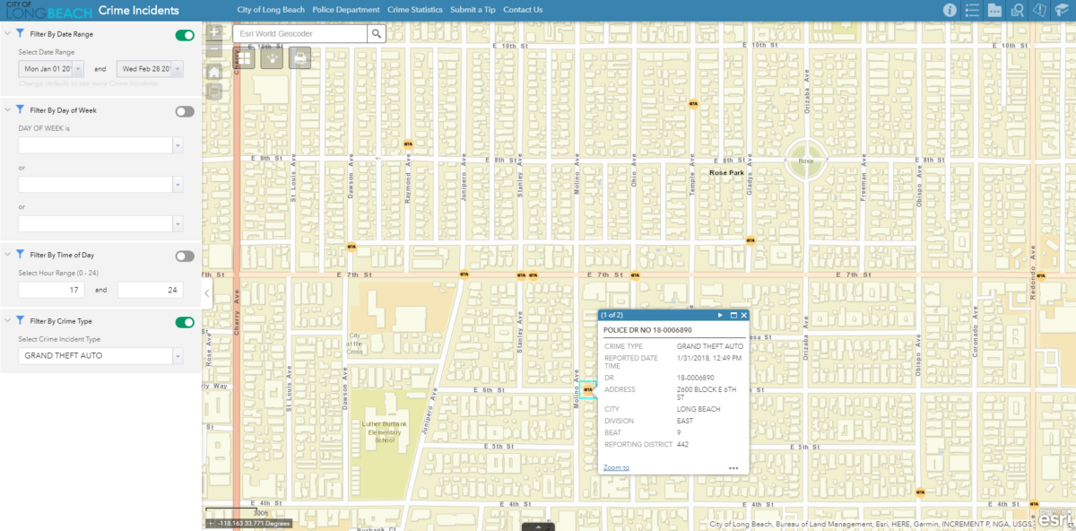The image size is (1076, 531).
Task: Turn off the Filter By Crime Type toggle
Action: pos(185,322)
